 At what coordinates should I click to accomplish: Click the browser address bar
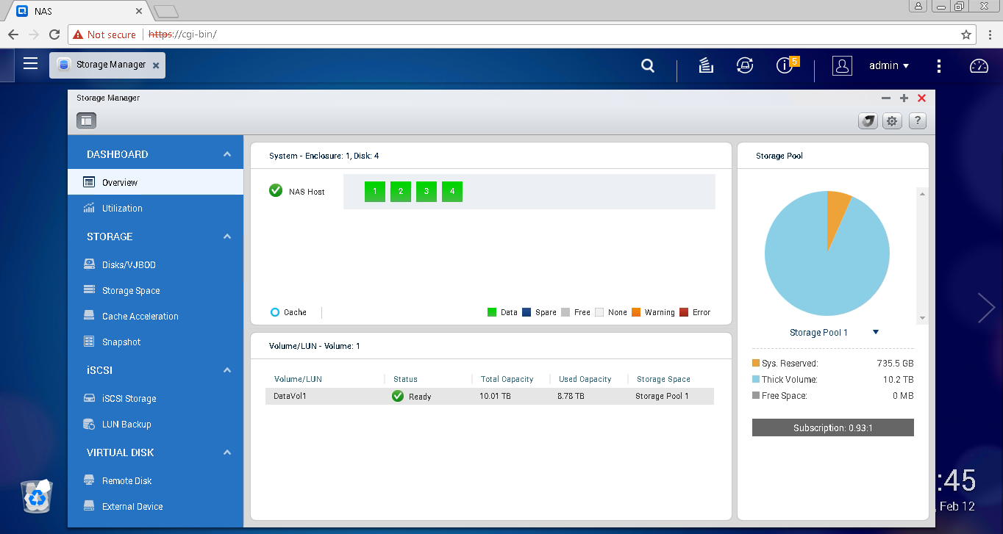515,35
